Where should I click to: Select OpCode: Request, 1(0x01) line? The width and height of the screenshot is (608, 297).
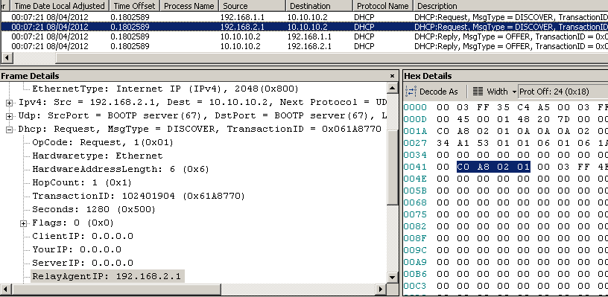pyautogui.click(x=103, y=142)
